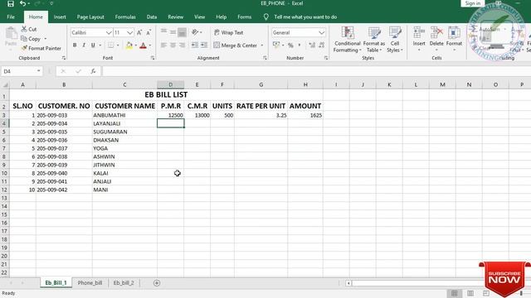Toggle Align Left
Screen dimensions: 531x298
coord(164,46)
